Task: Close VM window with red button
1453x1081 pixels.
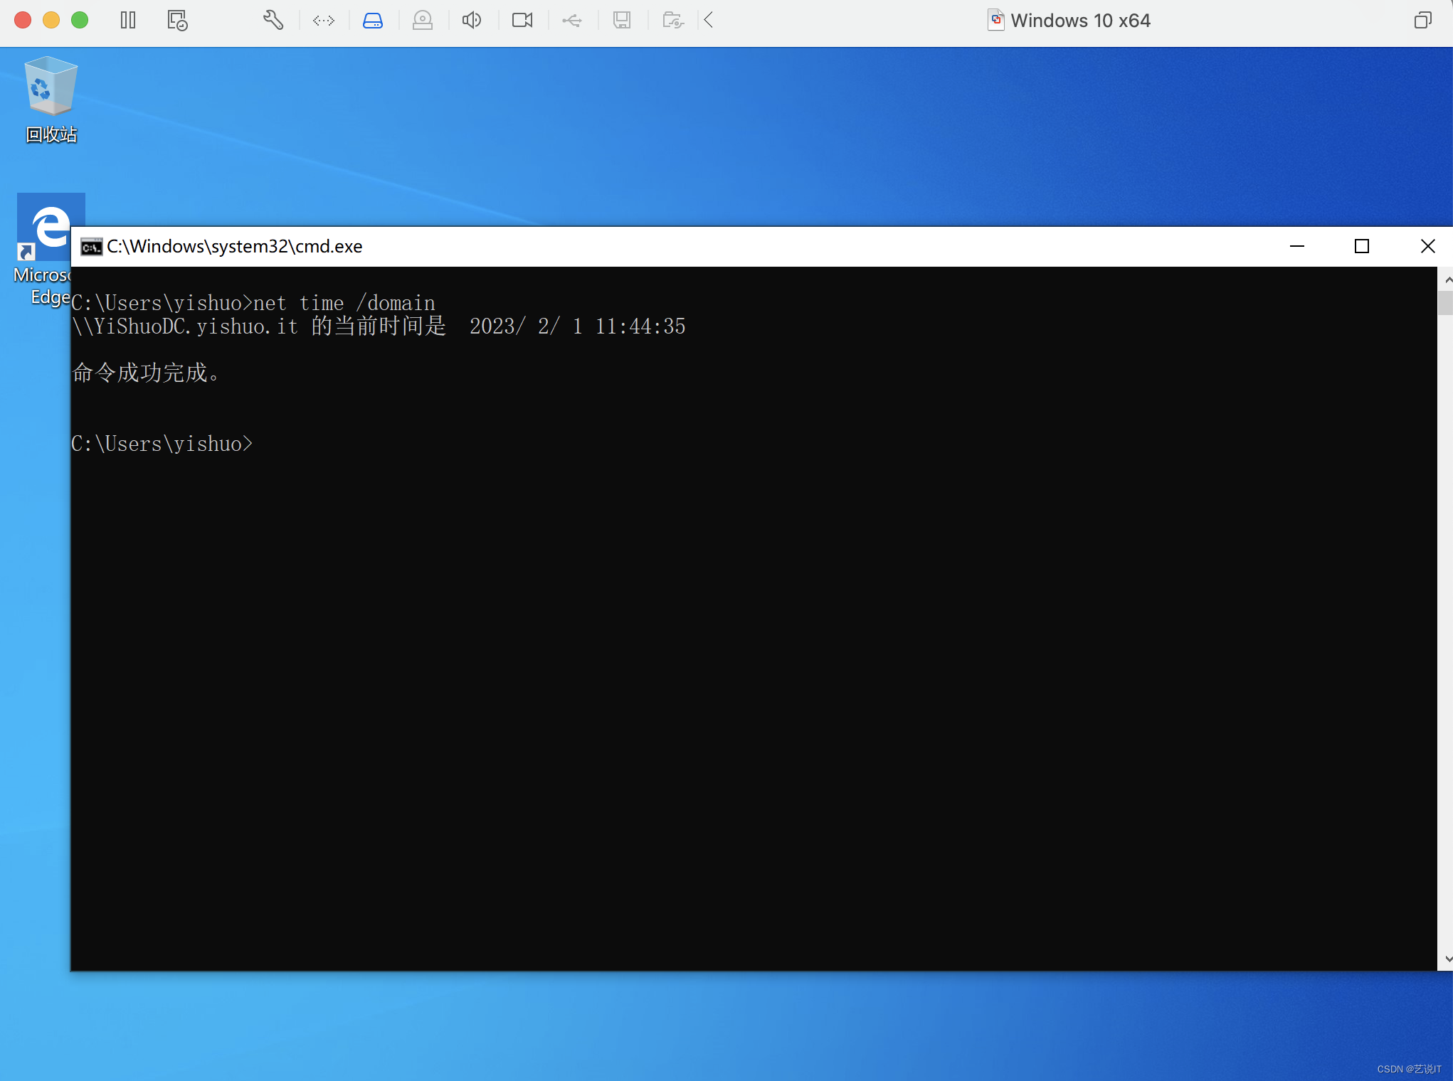Action: (x=23, y=20)
